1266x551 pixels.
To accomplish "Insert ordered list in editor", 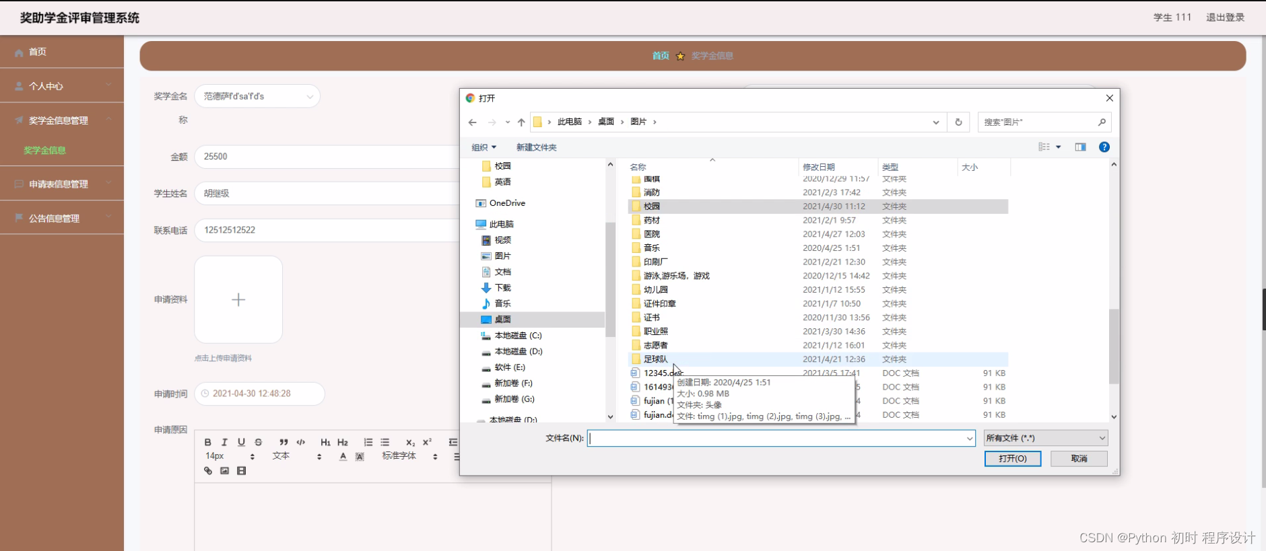I will pos(368,442).
